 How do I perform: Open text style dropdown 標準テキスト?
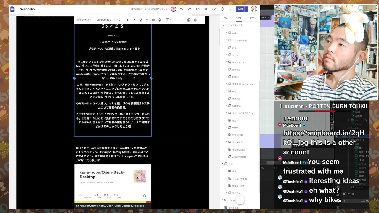click(x=85, y=20)
